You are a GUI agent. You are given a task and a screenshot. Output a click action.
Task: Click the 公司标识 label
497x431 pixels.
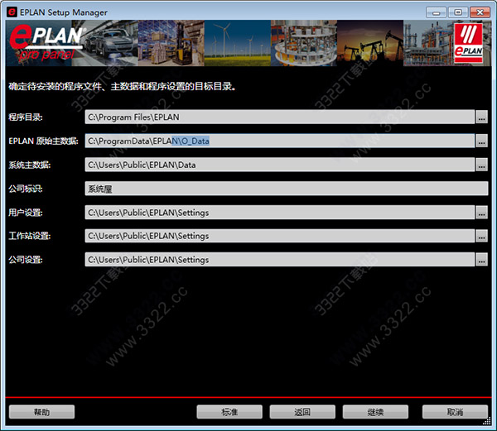[26, 189]
